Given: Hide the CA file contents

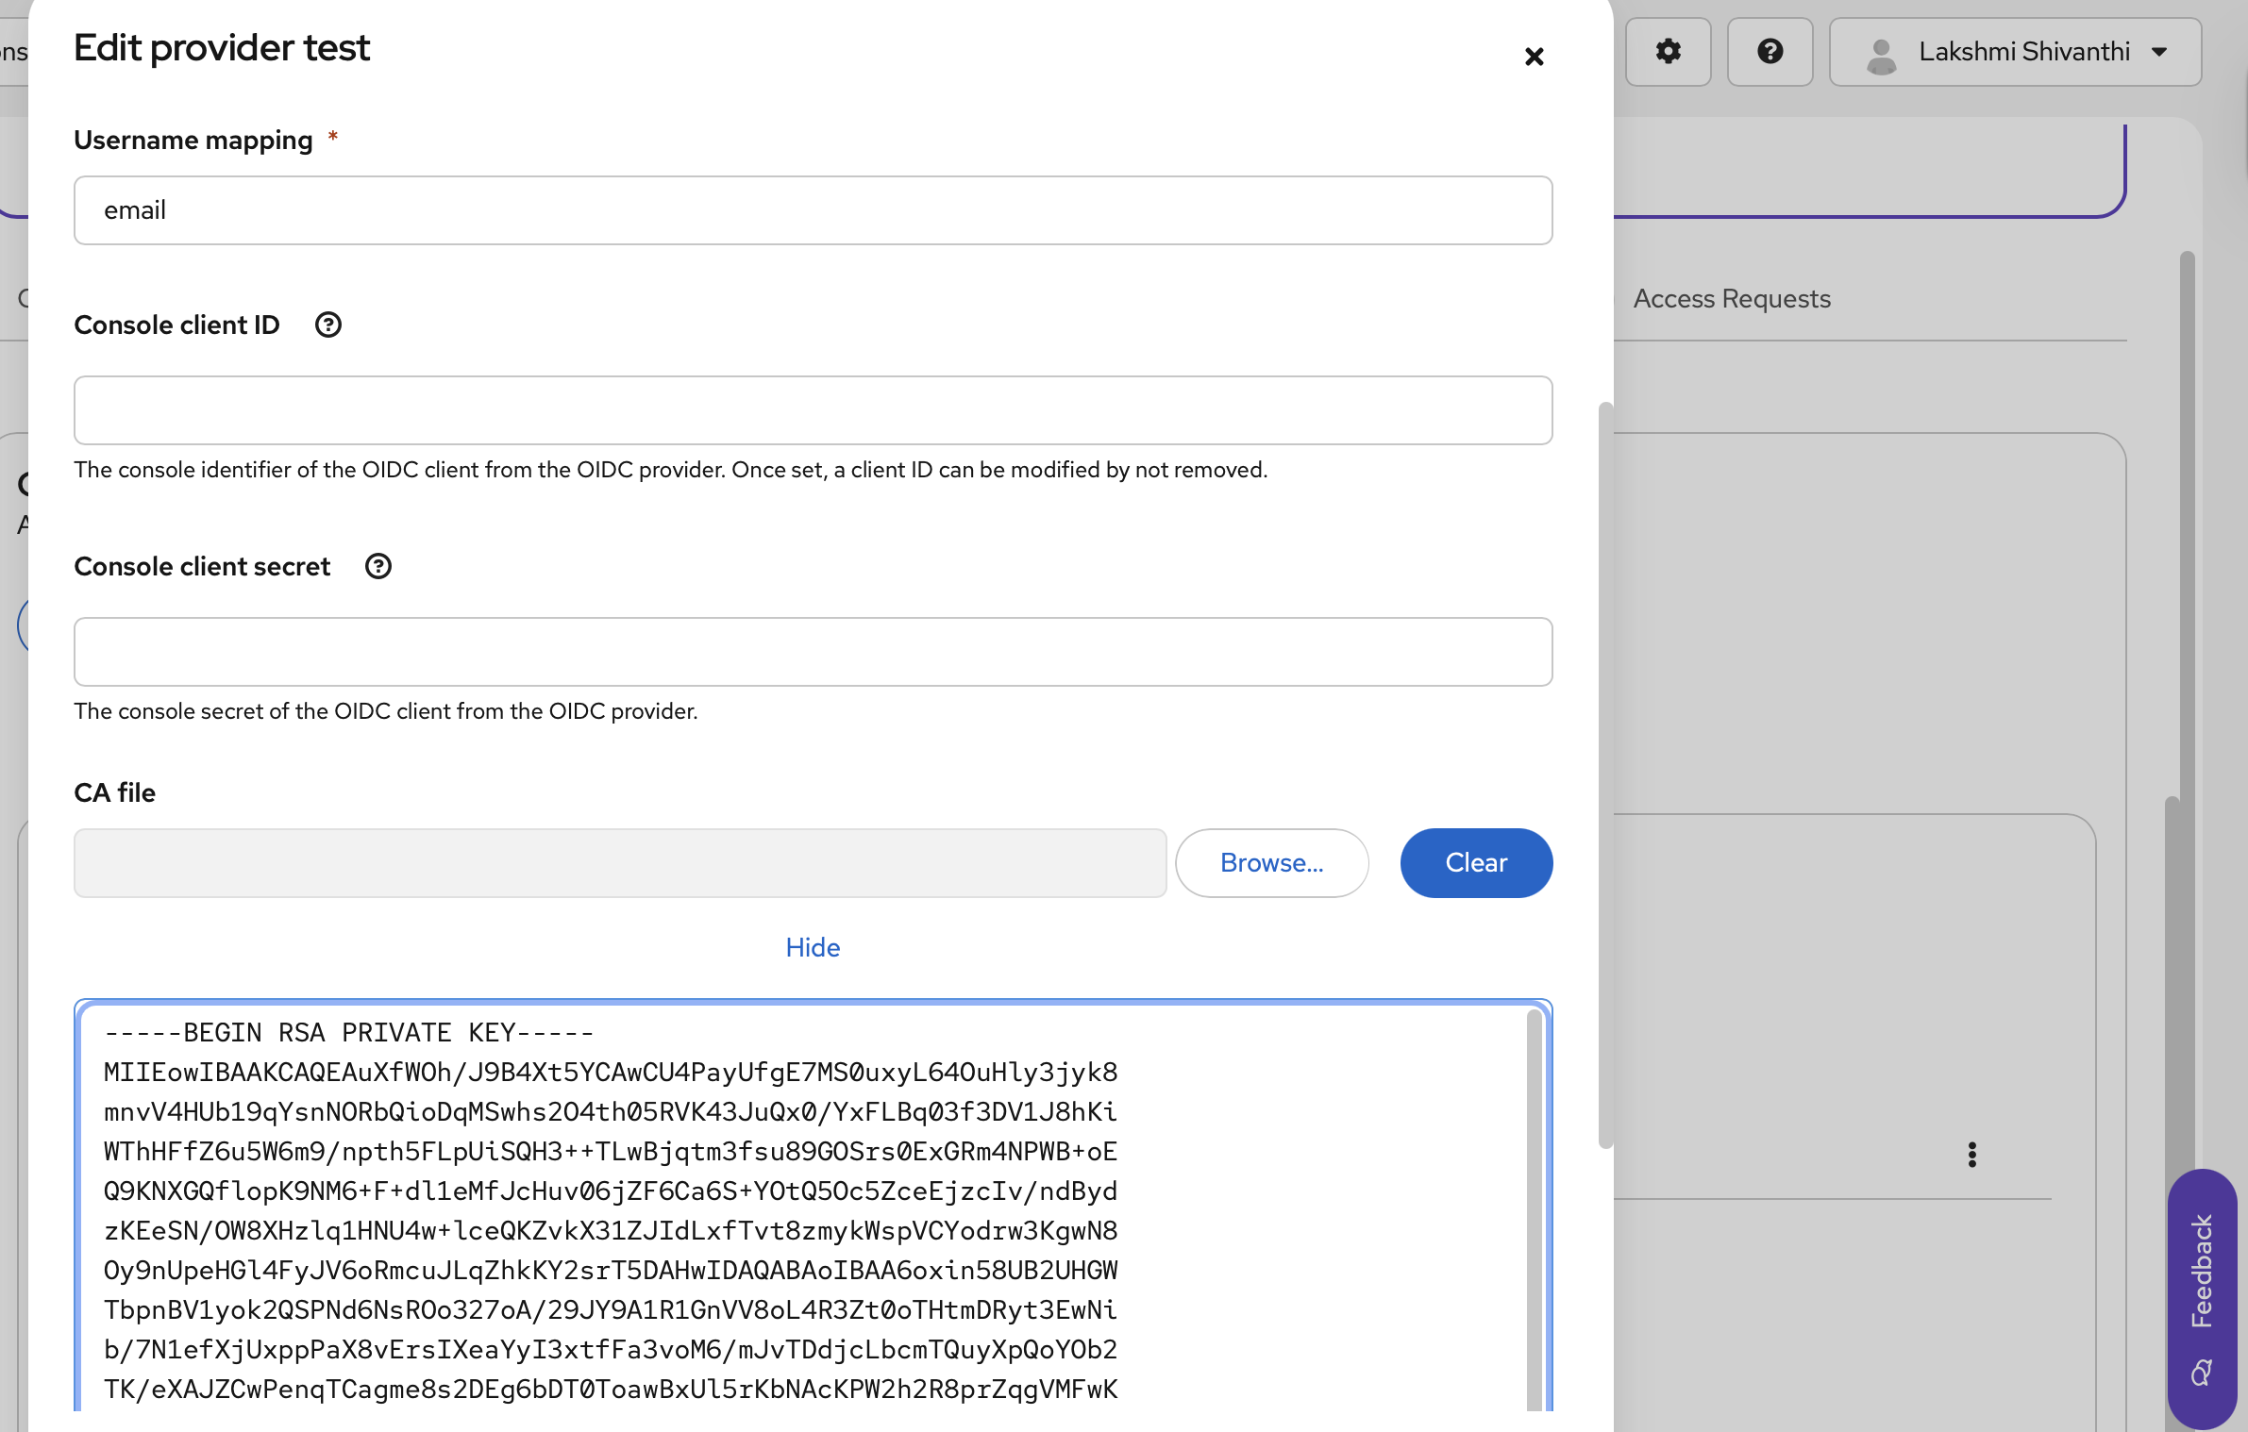Looking at the screenshot, I should (x=813, y=947).
